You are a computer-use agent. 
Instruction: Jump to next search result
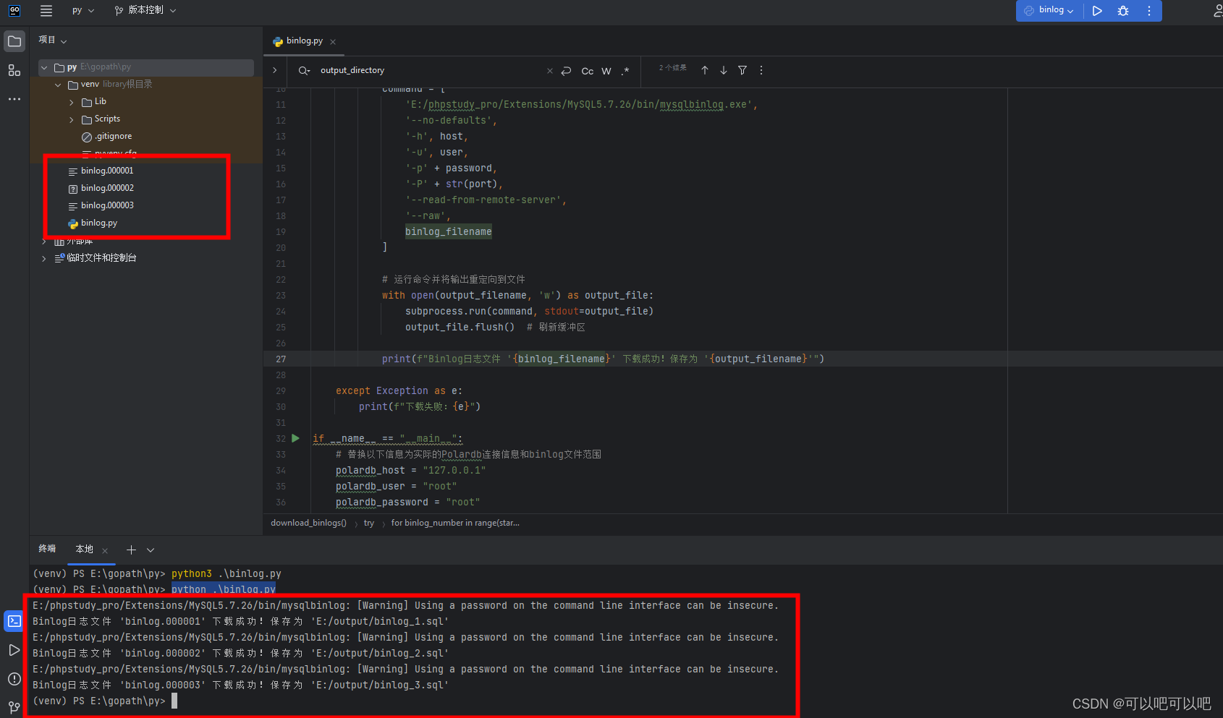coord(723,70)
